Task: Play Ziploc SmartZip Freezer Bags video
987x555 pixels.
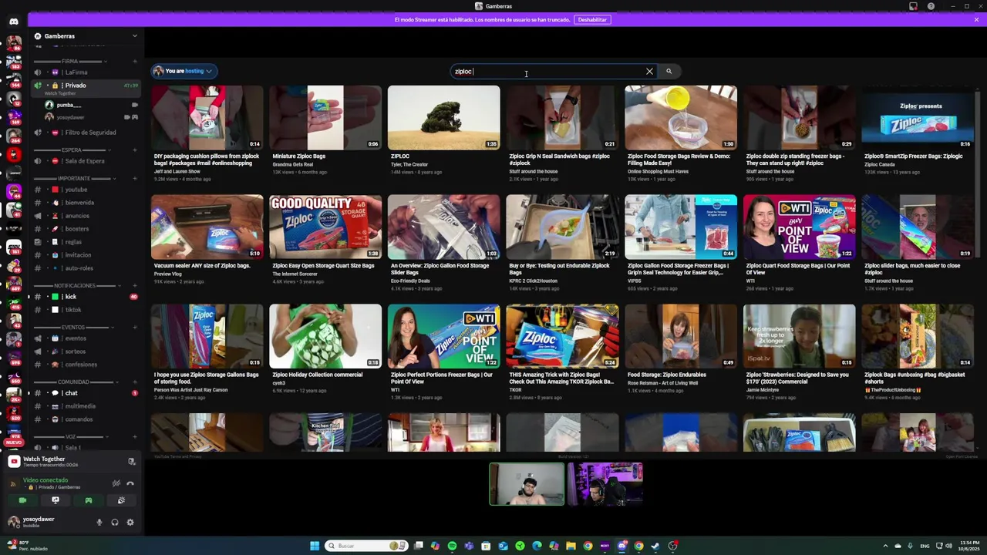Action: (918, 117)
